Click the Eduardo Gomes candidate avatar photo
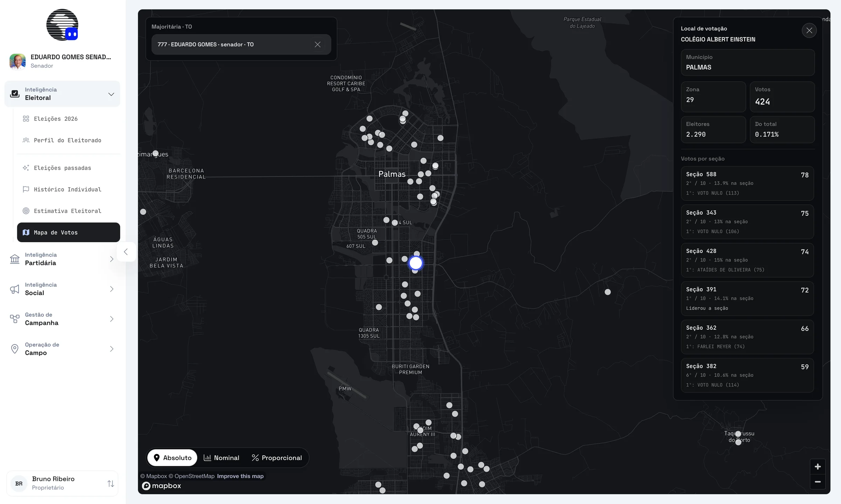 click(x=18, y=61)
